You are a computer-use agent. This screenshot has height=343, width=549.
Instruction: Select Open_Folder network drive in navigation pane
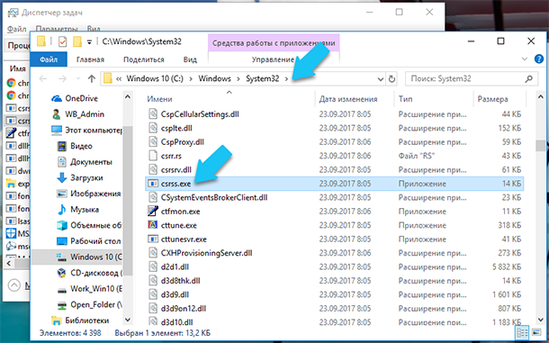(96, 304)
